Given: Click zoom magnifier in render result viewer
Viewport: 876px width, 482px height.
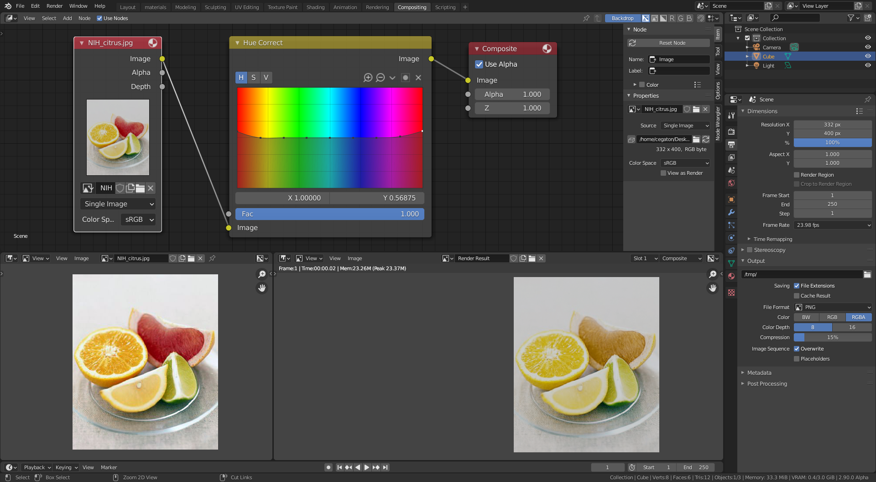Looking at the screenshot, I should click(713, 274).
